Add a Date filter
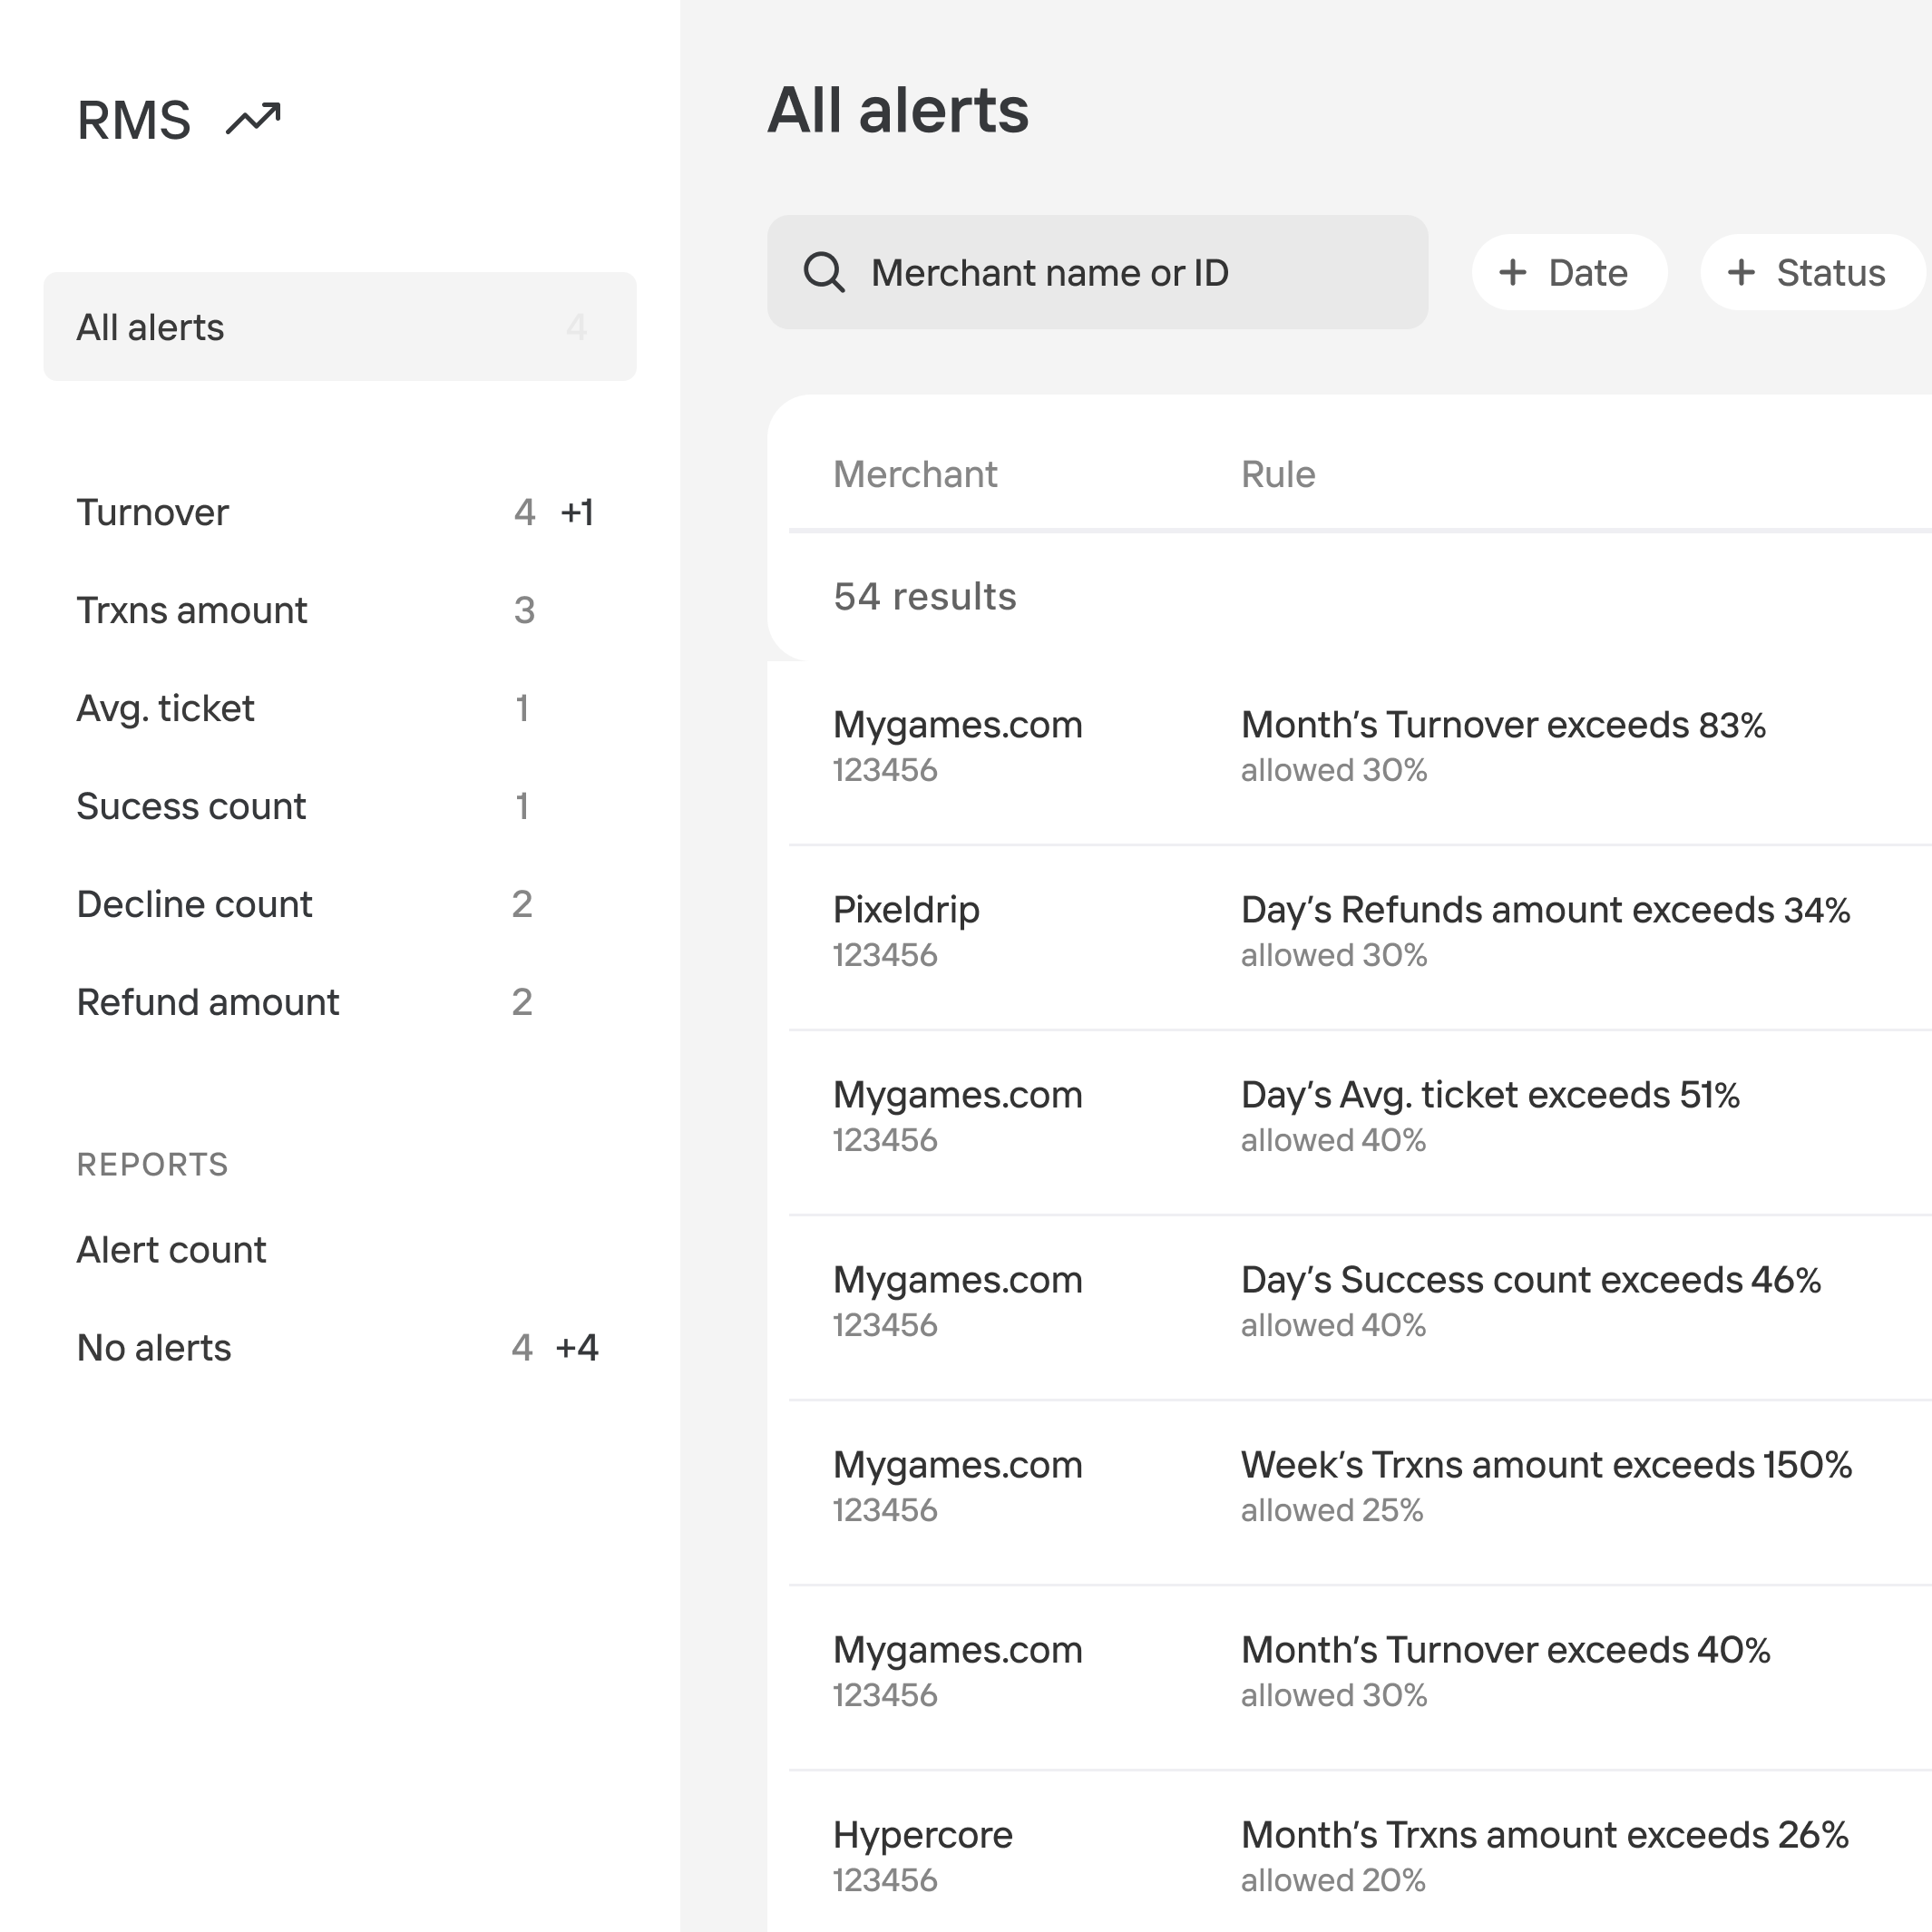Viewport: 1932px width, 1932px height. click(x=1569, y=272)
